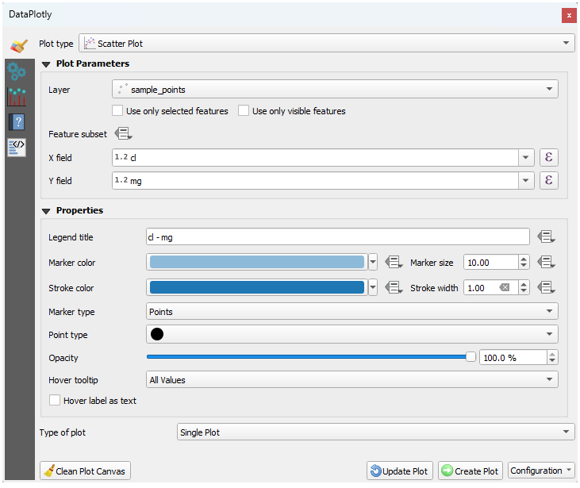Expand the Marker type dropdown
The image size is (580, 488).
point(351,312)
